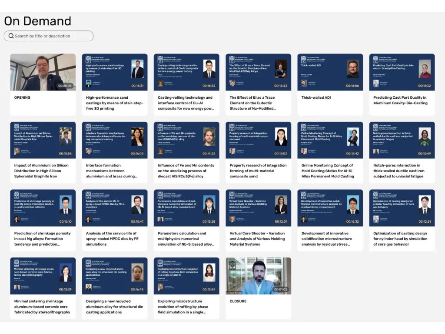
Task: Click the 'Casting-rolling technology' video thumbnail
Action: (x=186, y=72)
